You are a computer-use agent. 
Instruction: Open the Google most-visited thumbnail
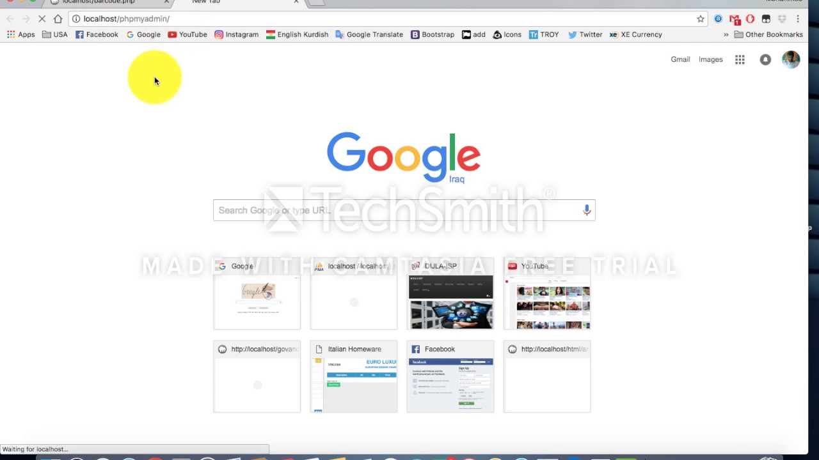click(x=257, y=294)
